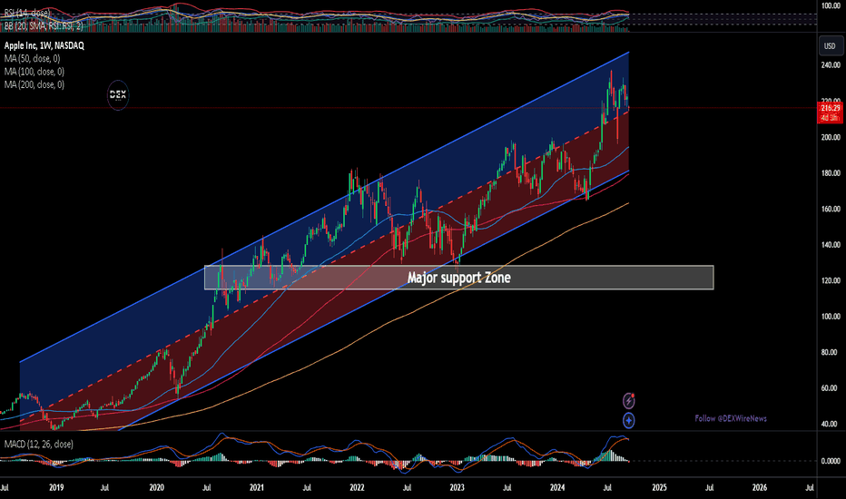
Task: Click the 2023 time axis label
Action: 457,488
